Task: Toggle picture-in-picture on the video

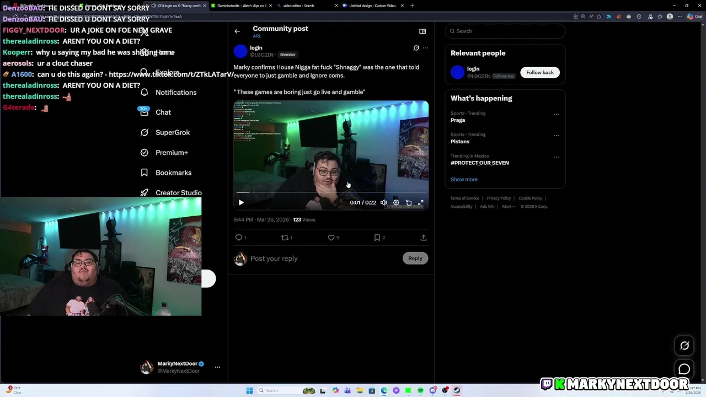Action: pyautogui.click(x=409, y=202)
